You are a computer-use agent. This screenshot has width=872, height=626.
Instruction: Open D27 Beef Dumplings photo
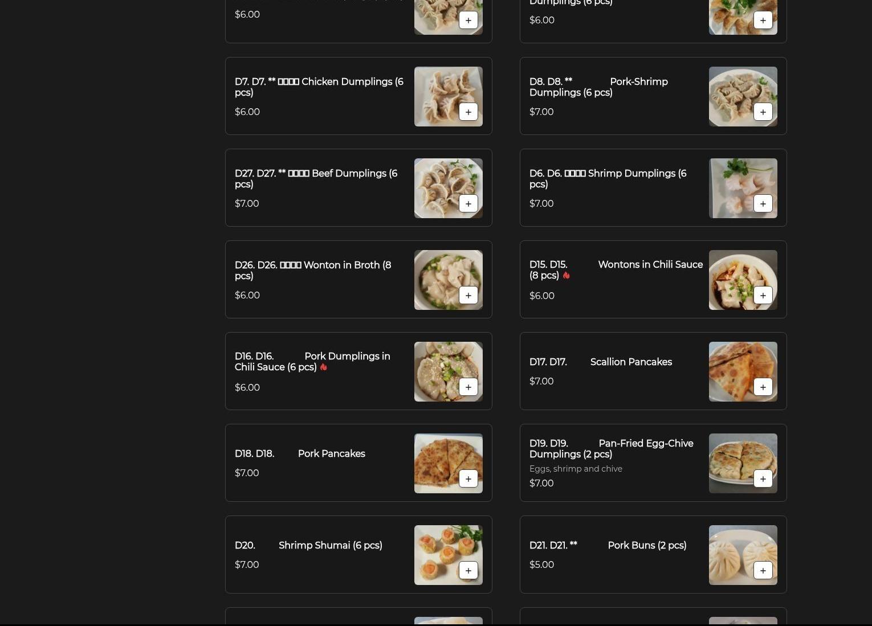[x=449, y=188]
